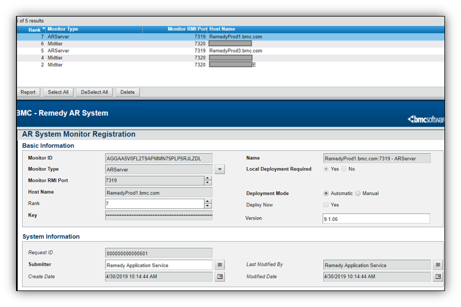Click the Delete button

[x=128, y=92]
